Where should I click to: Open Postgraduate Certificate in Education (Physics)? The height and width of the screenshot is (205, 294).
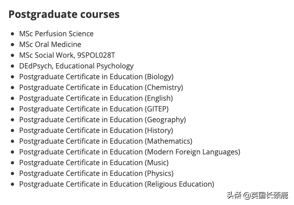coord(96,173)
